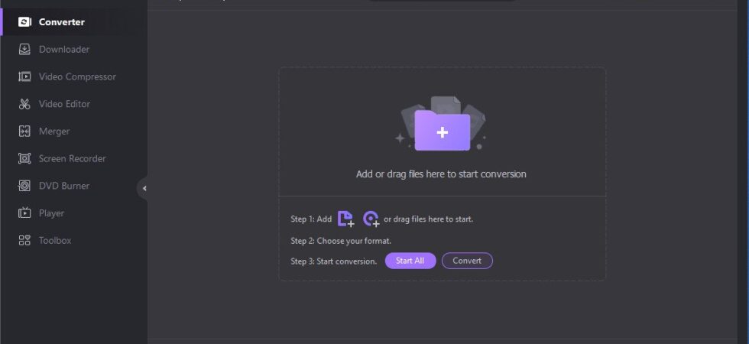
Task: Click the add DVD disc icon in Step 1
Action: [371, 219]
